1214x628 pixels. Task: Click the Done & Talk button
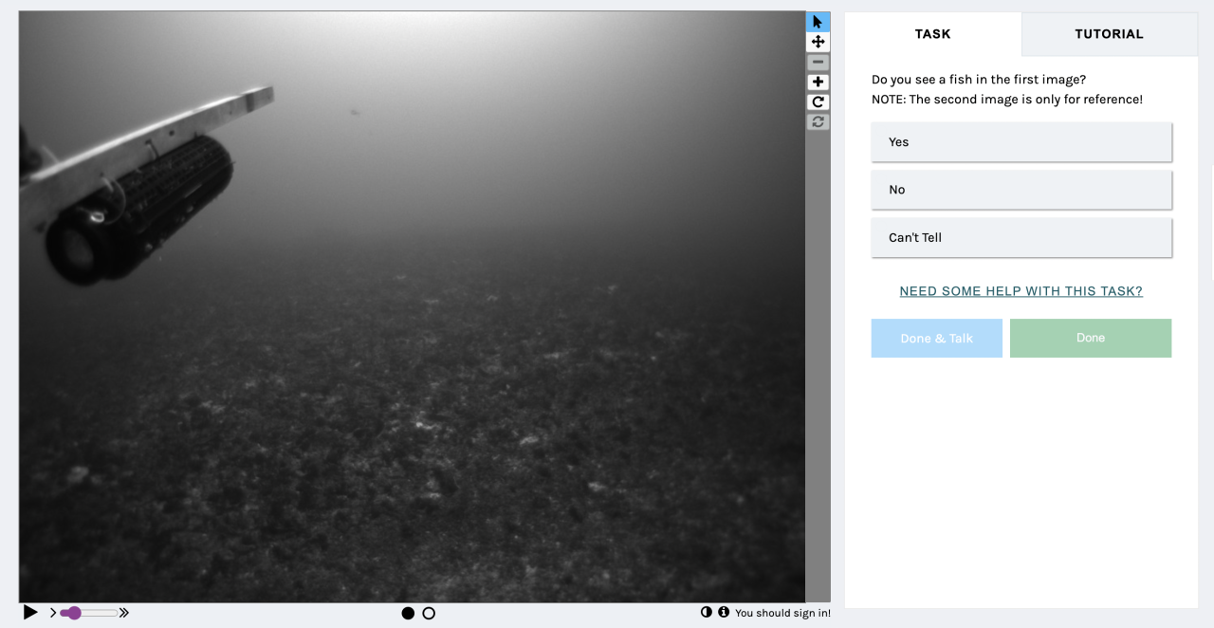936,338
